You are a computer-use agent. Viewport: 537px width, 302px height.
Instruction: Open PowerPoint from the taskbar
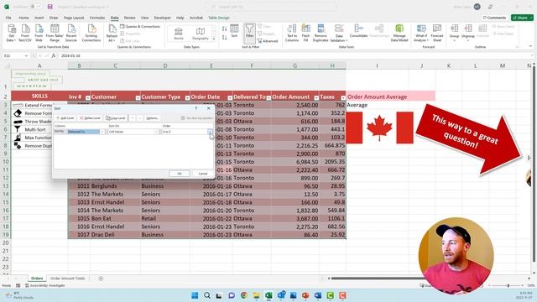(305, 295)
